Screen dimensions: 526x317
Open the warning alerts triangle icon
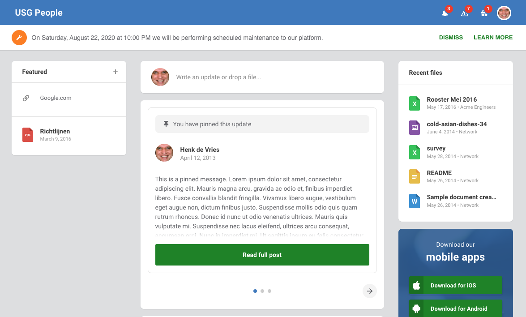point(465,13)
